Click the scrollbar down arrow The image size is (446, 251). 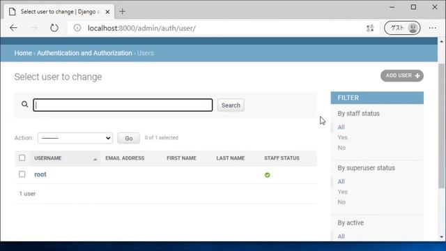coord(441,237)
